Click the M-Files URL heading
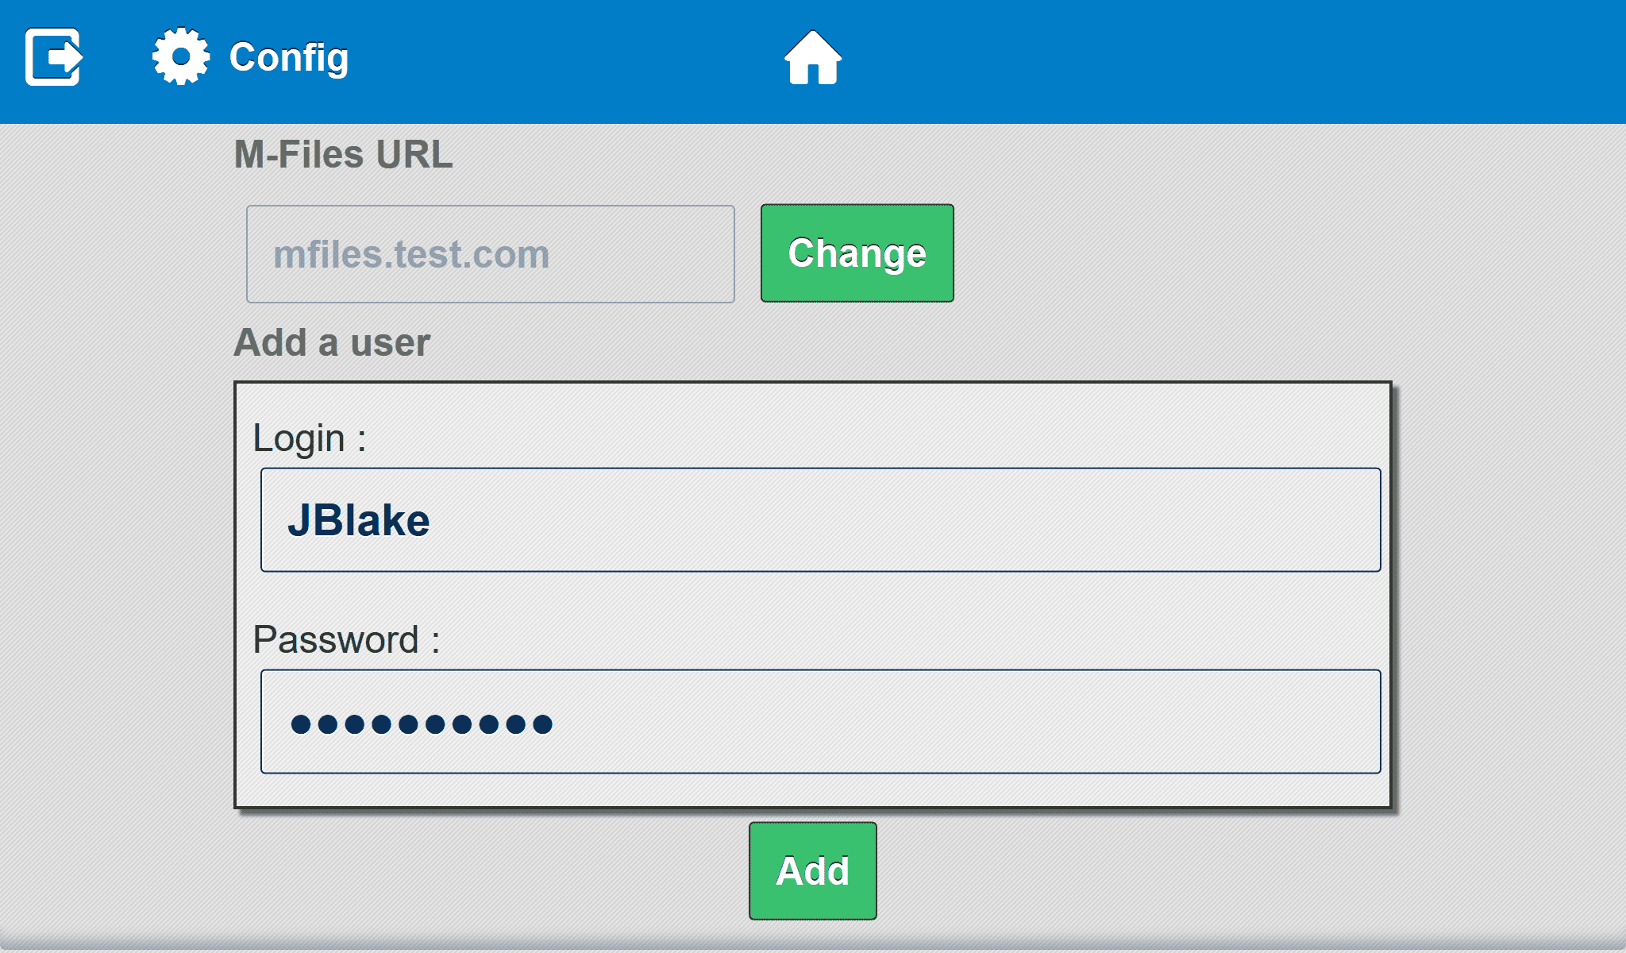This screenshot has width=1626, height=953. click(x=343, y=154)
